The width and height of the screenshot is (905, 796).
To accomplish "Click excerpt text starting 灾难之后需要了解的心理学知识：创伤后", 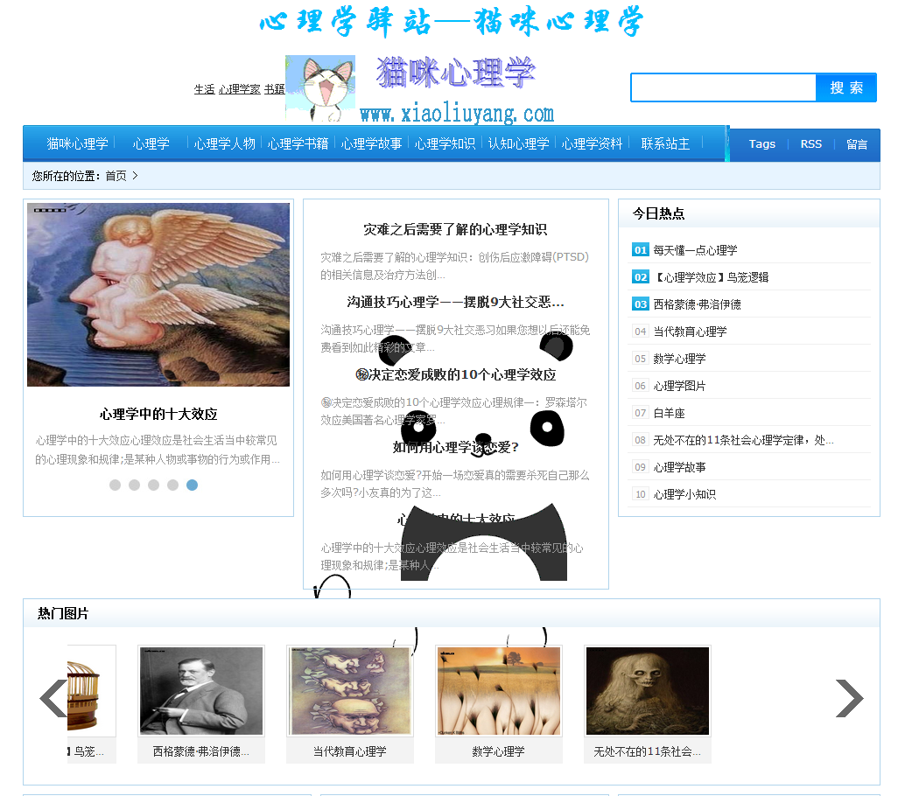I will [455, 266].
